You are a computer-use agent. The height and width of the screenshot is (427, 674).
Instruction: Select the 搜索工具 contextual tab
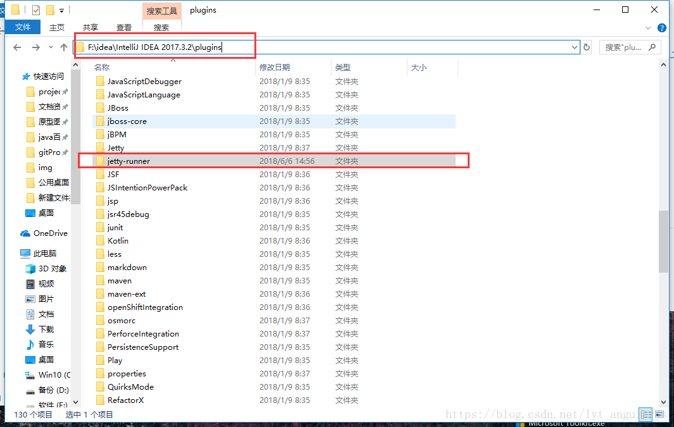(x=162, y=11)
